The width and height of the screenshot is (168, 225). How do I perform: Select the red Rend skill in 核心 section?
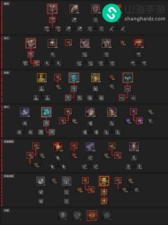138,43
